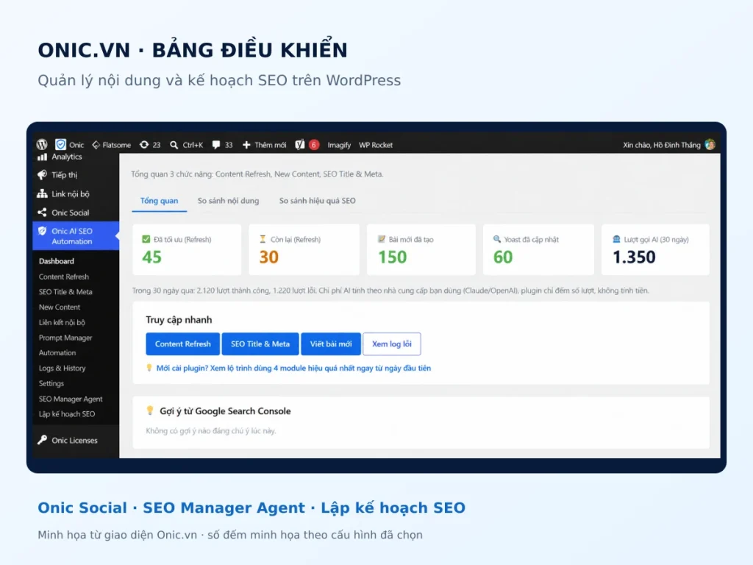The height and width of the screenshot is (565, 753).
Task: Click the red notification badge 6
Action: 314,145
